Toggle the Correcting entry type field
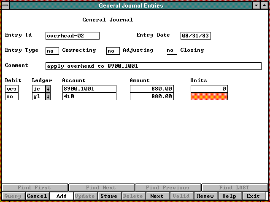 (52, 51)
